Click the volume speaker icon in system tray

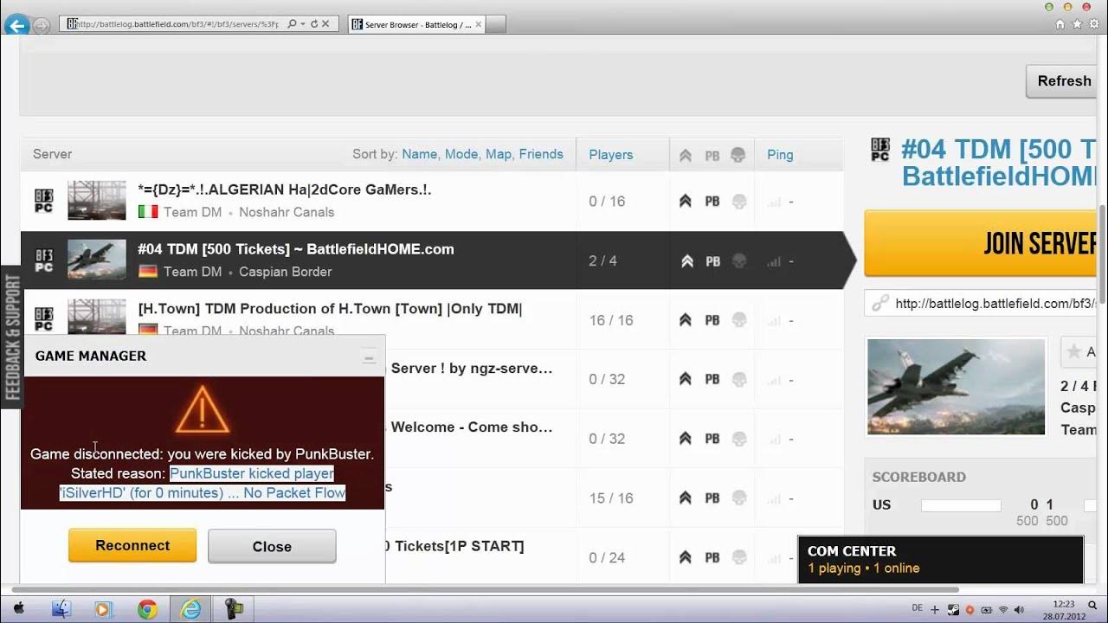point(1019,609)
